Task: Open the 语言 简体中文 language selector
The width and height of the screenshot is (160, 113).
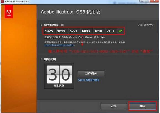Action: click(x=146, y=25)
